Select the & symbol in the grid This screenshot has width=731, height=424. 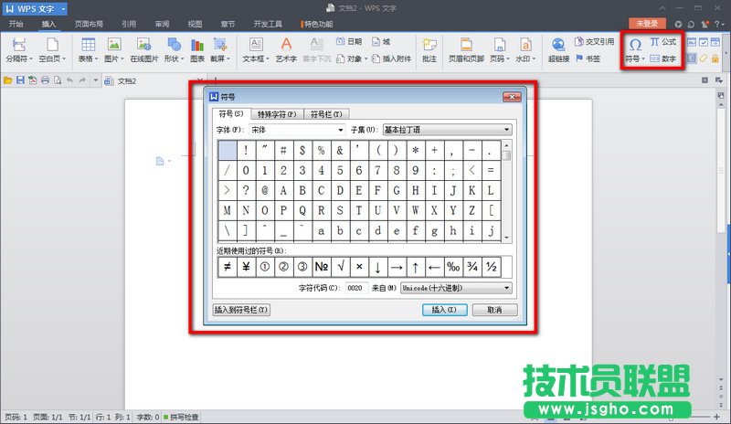pyautogui.click(x=340, y=150)
